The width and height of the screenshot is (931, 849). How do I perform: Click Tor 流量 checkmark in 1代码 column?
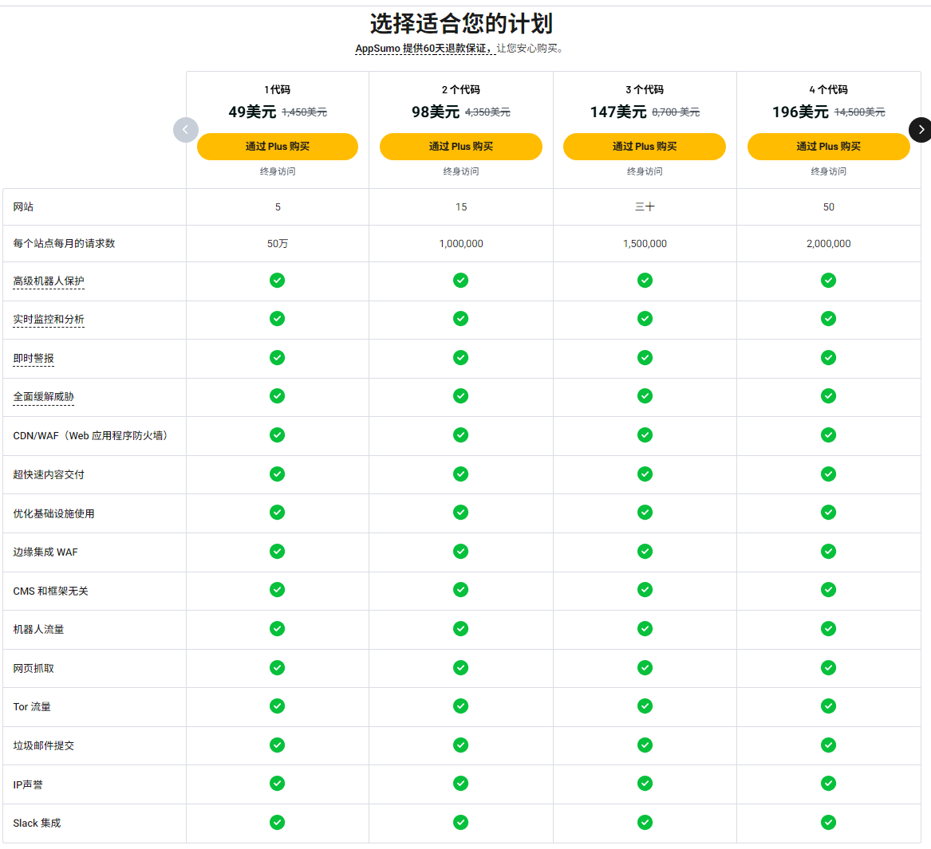click(278, 706)
